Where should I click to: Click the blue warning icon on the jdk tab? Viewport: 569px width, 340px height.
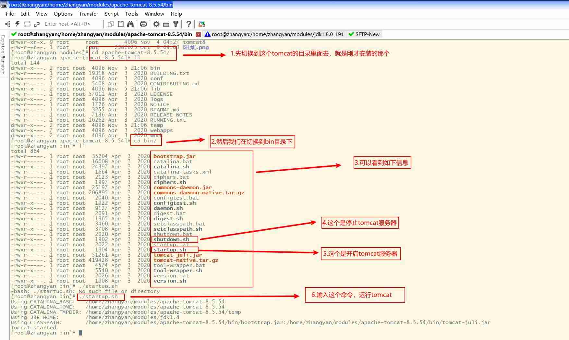(x=207, y=34)
